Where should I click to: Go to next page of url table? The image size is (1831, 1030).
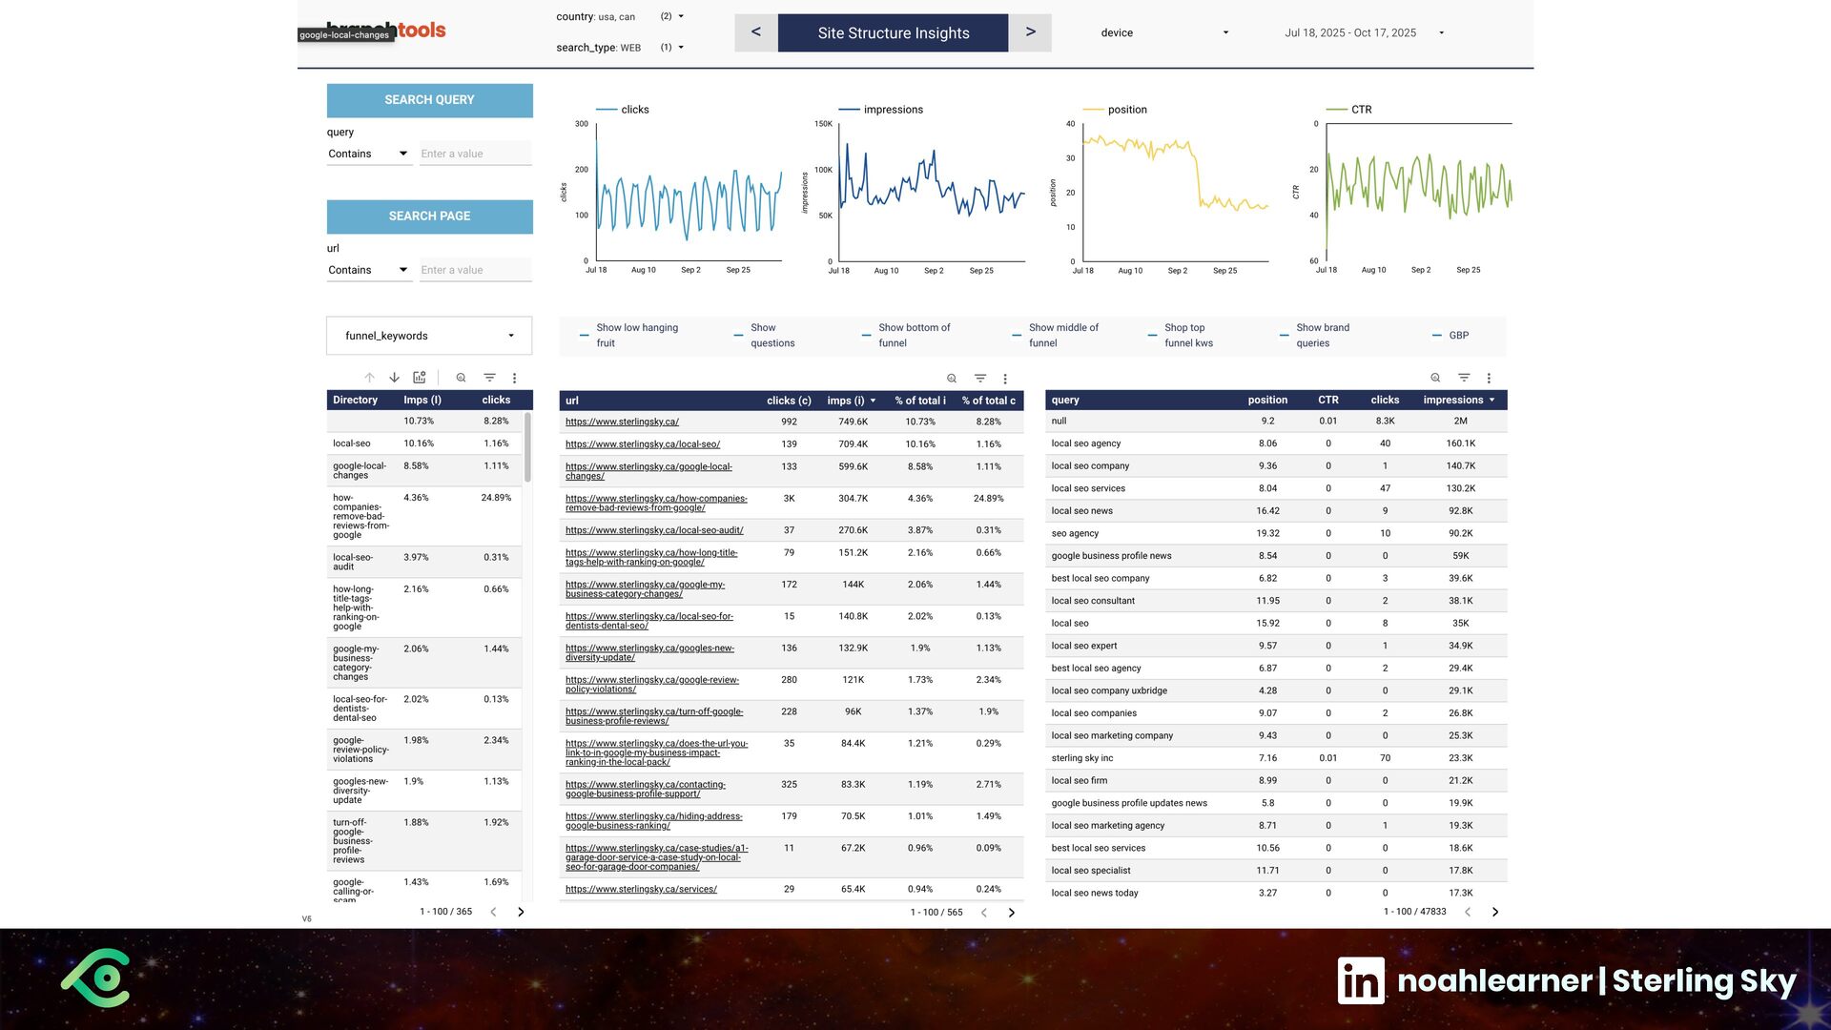tap(1012, 913)
